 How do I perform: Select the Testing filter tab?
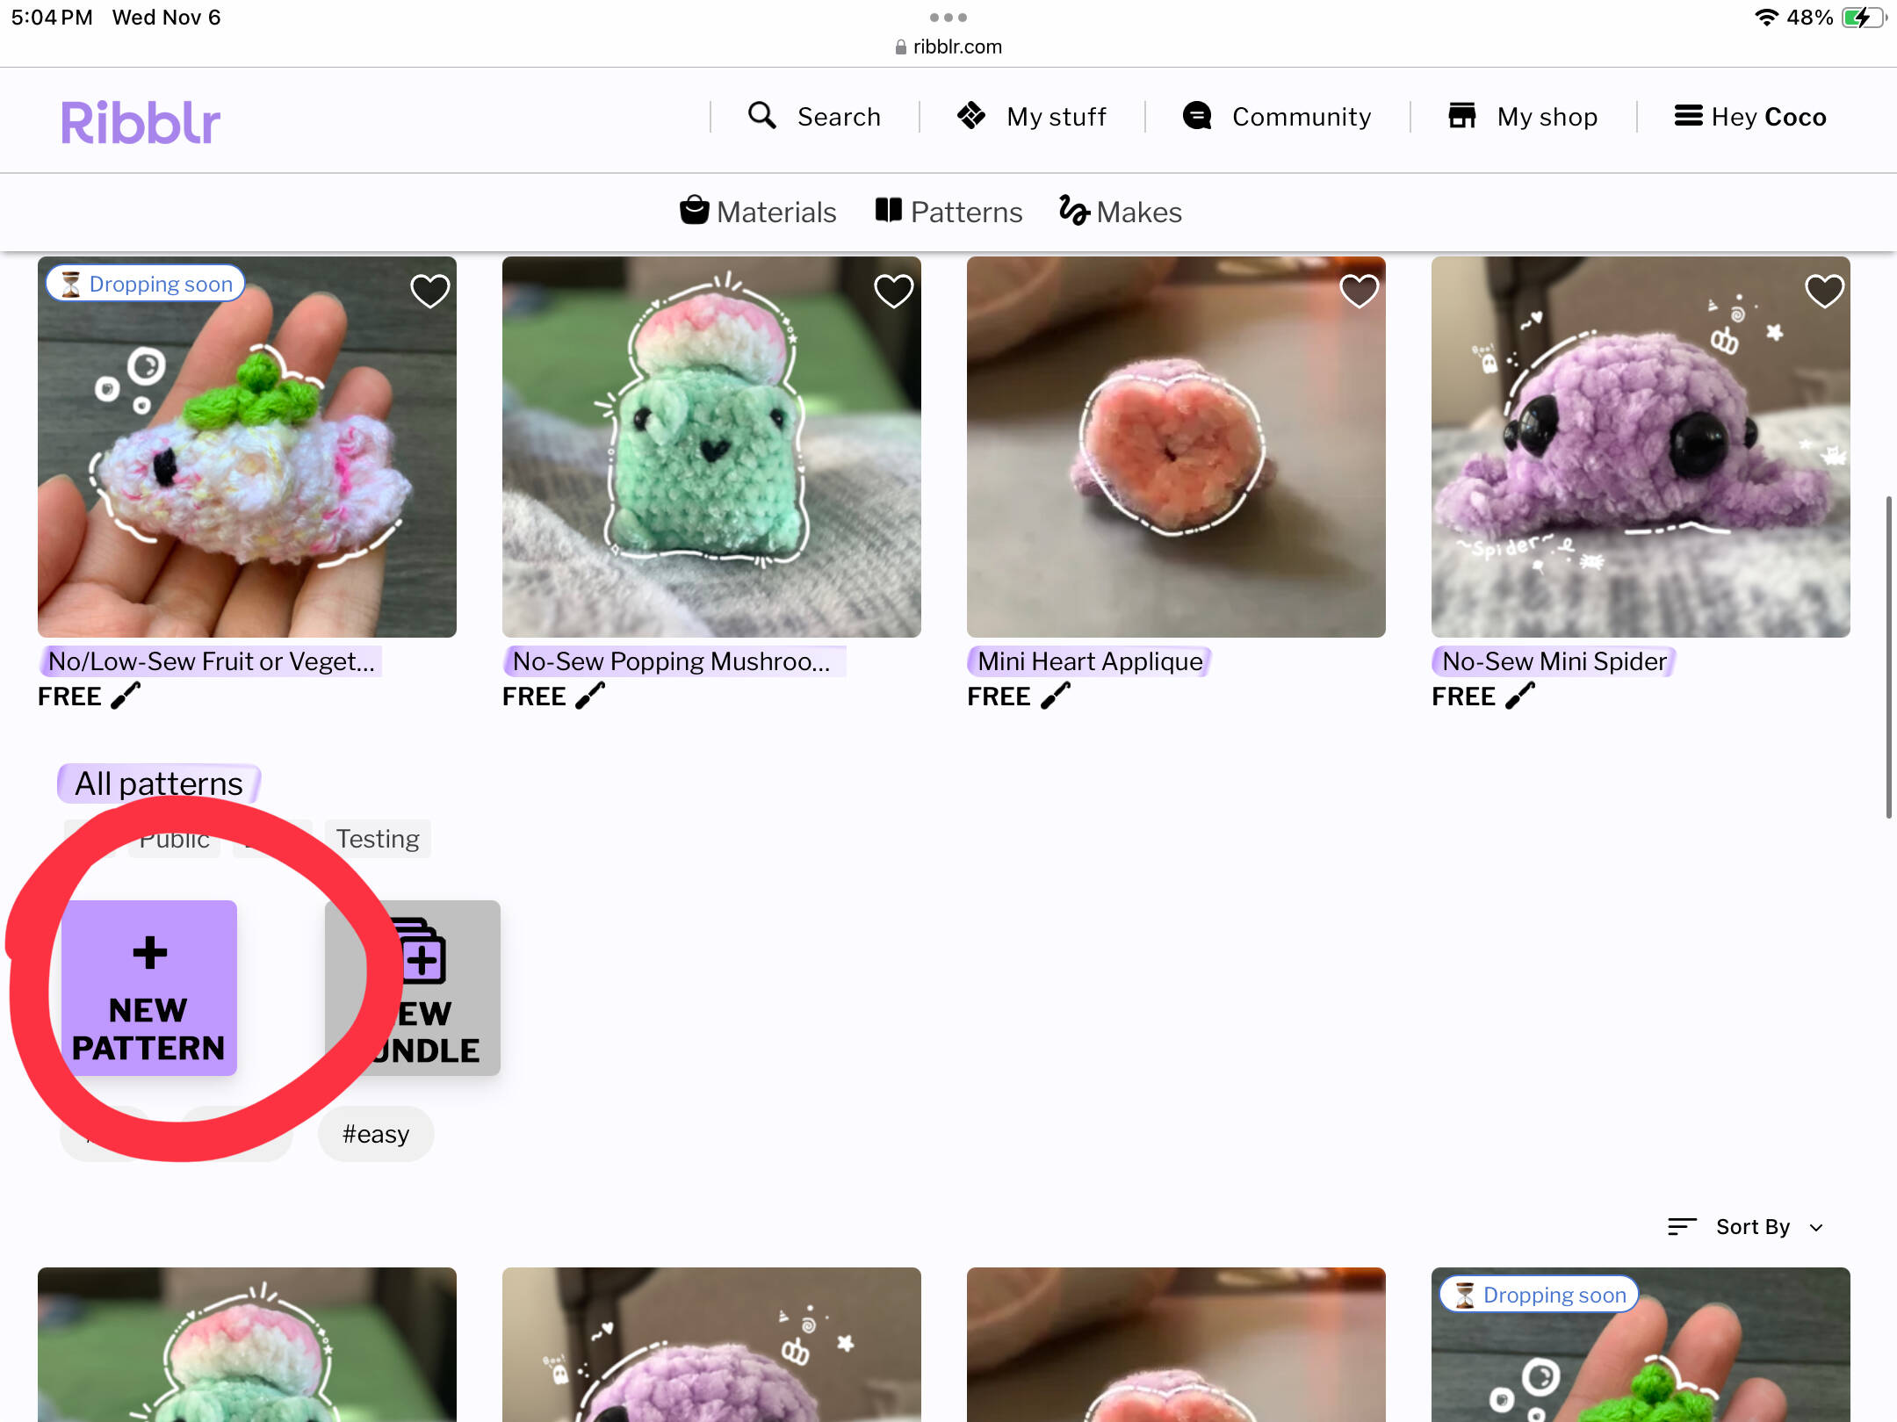pyautogui.click(x=378, y=839)
